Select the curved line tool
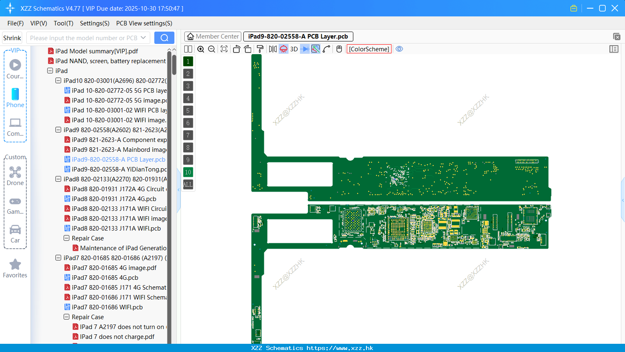This screenshot has width=625, height=352. (x=327, y=49)
